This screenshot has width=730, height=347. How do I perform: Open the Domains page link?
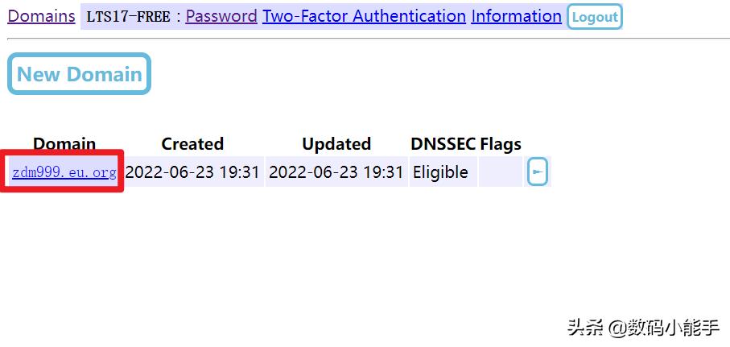[41, 16]
